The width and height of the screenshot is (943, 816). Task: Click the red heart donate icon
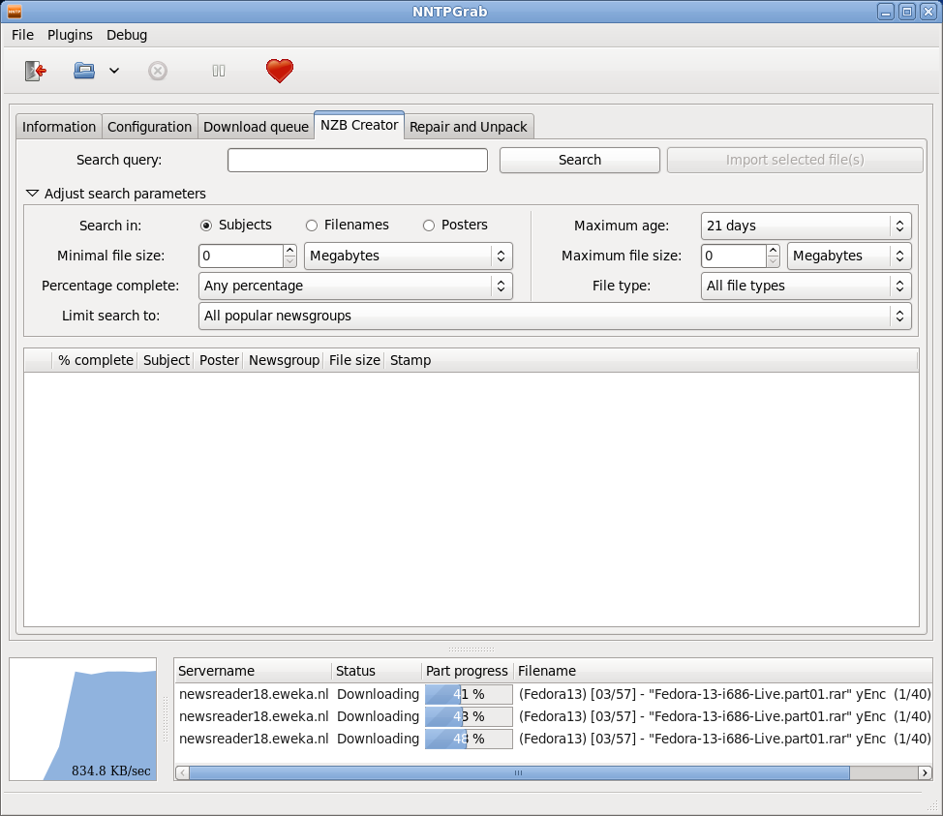pos(280,71)
